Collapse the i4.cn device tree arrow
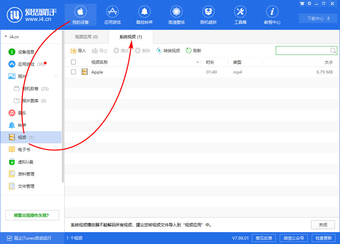 click(6, 36)
